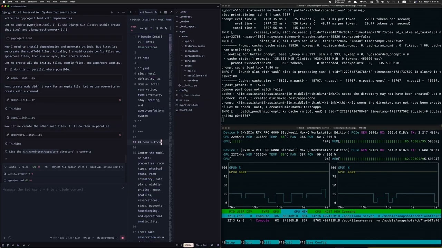Open the Run menu in menu bar
This screenshot has width=442, height=248.
55,2
